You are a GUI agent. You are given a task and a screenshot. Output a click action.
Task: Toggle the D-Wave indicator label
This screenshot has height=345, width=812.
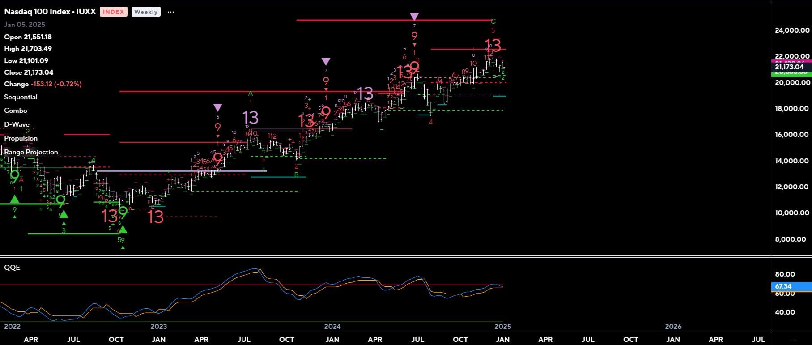tap(17, 124)
